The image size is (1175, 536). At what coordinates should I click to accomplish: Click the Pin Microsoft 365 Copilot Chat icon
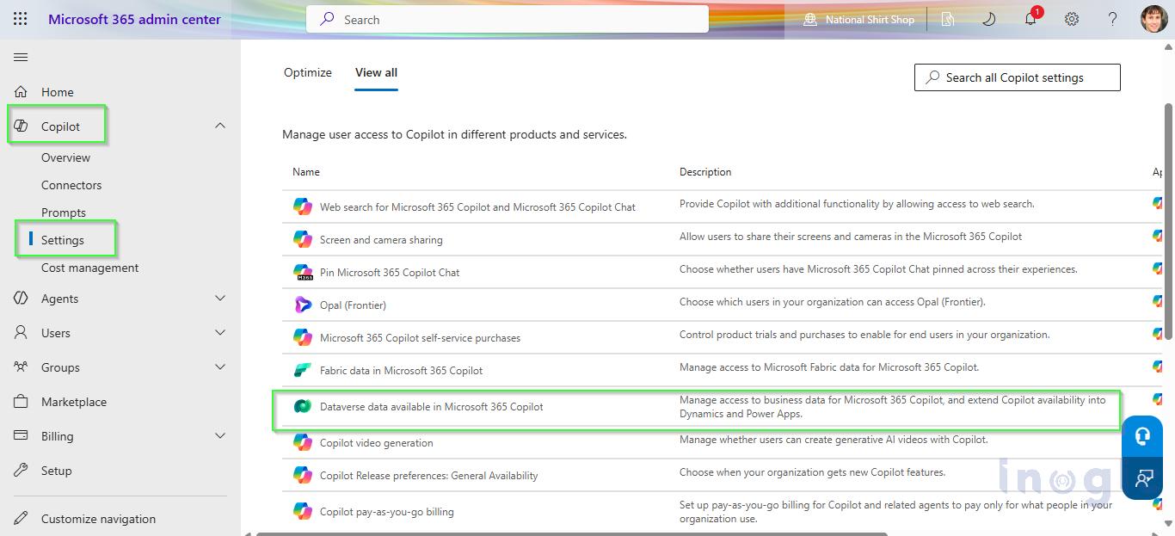click(x=303, y=272)
